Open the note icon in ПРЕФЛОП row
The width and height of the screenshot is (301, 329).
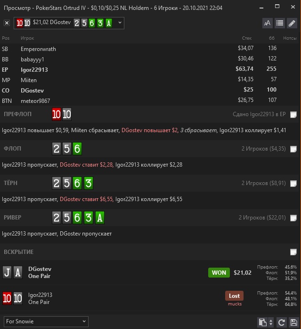[293, 115]
